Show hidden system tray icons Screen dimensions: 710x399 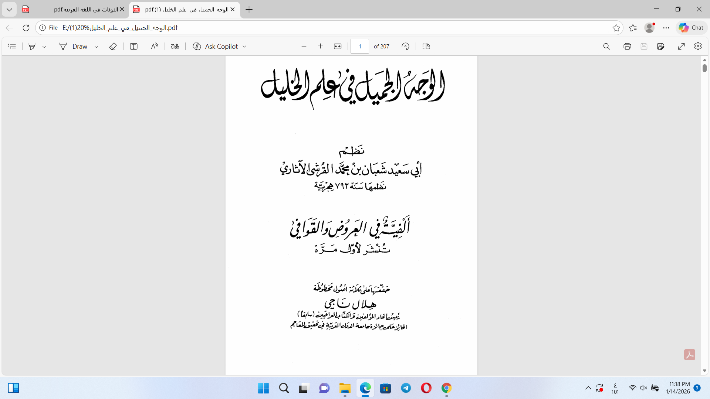(x=588, y=388)
